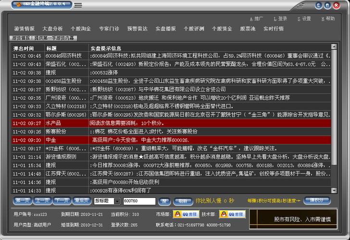The height and width of the screenshot is (240, 350).
Task: Click the 搜 search button
Action: [164, 201]
